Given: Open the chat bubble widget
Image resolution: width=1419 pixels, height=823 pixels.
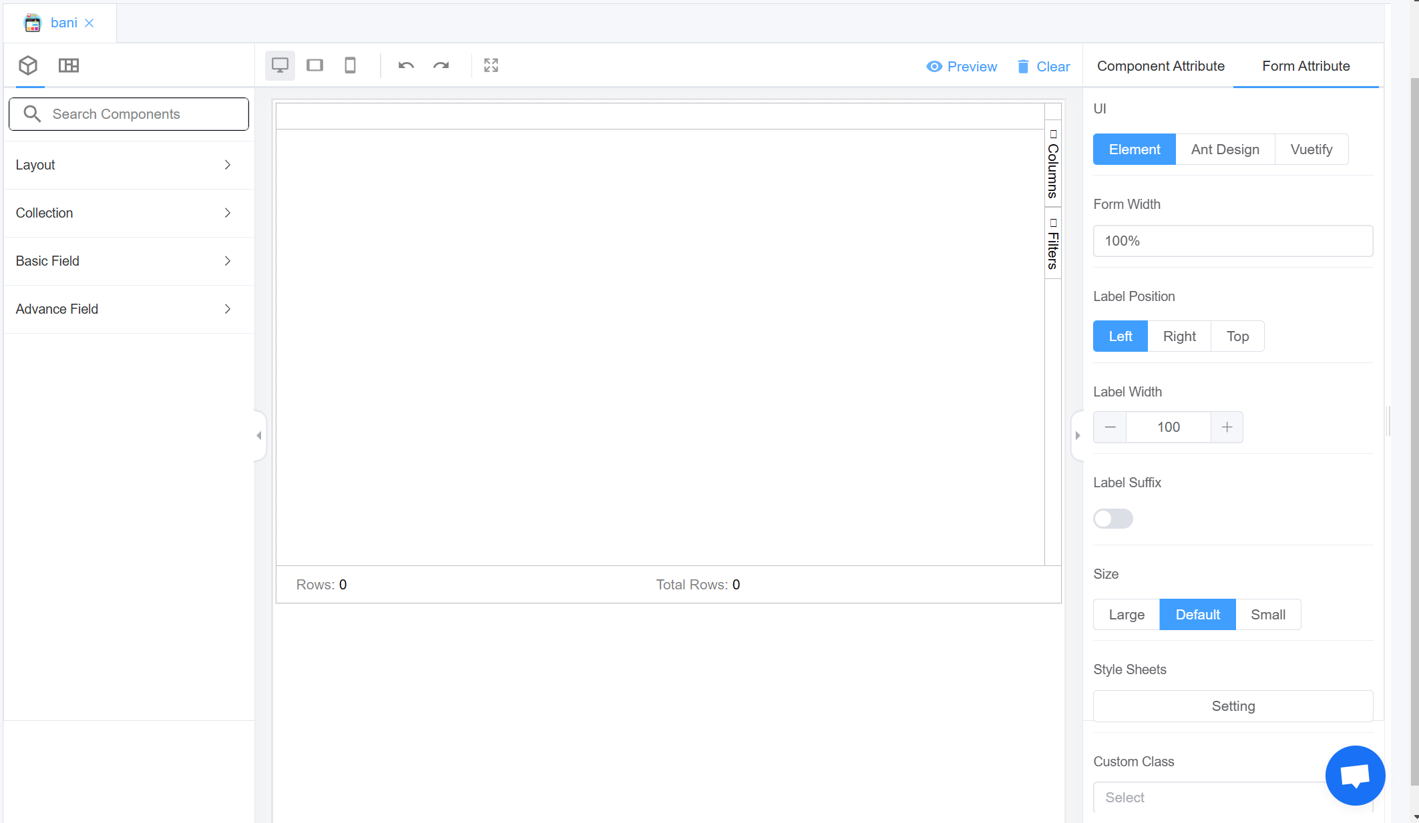Looking at the screenshot, I should tap(1355, 775).
